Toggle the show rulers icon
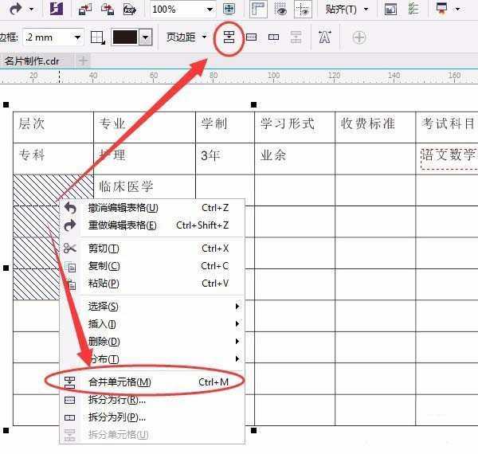 click(258, 10)
